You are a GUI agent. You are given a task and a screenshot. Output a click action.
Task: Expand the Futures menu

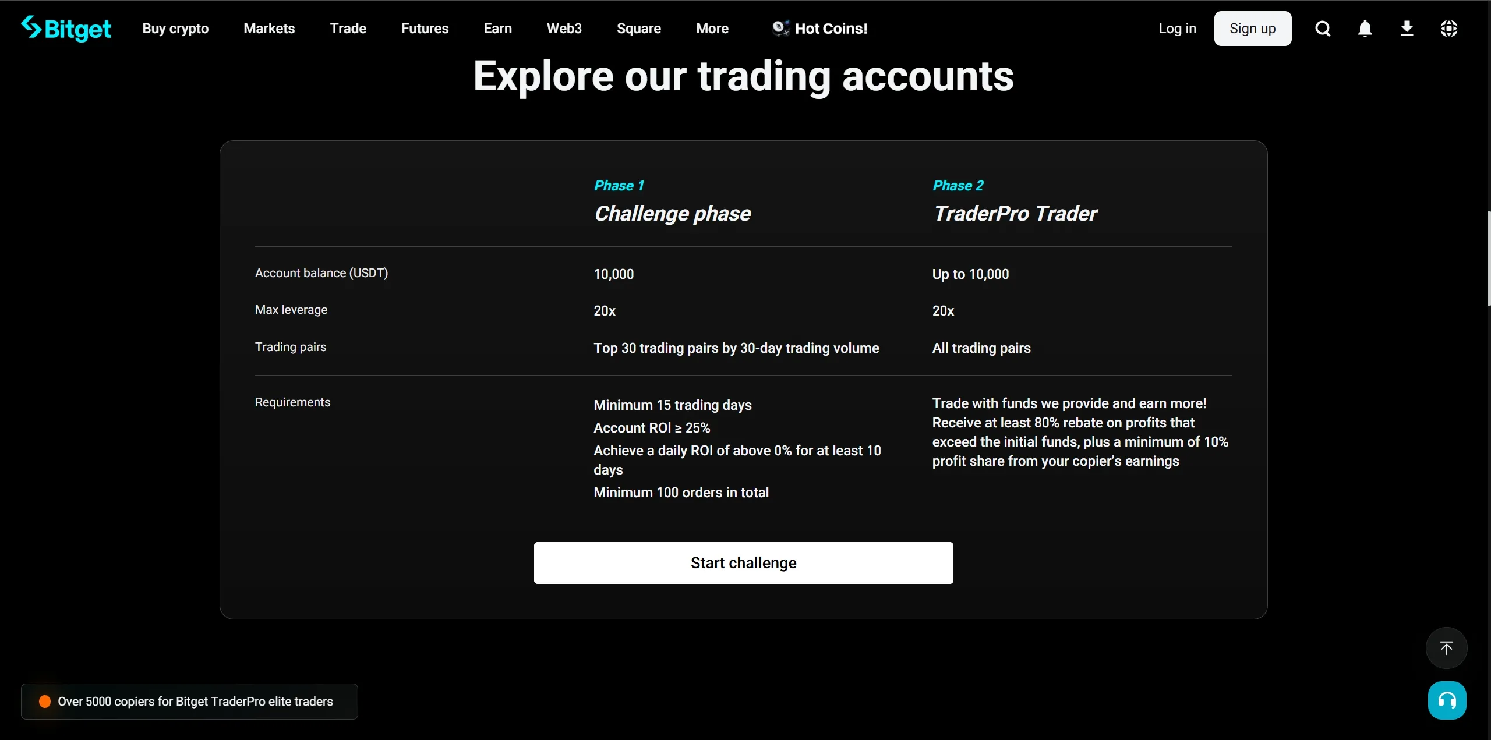425,29
